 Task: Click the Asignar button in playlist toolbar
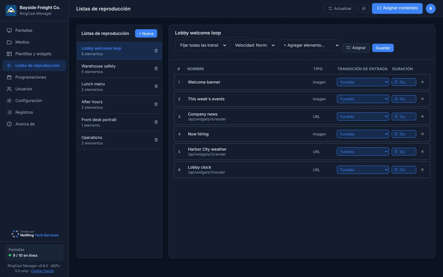[x=356, y=48]
